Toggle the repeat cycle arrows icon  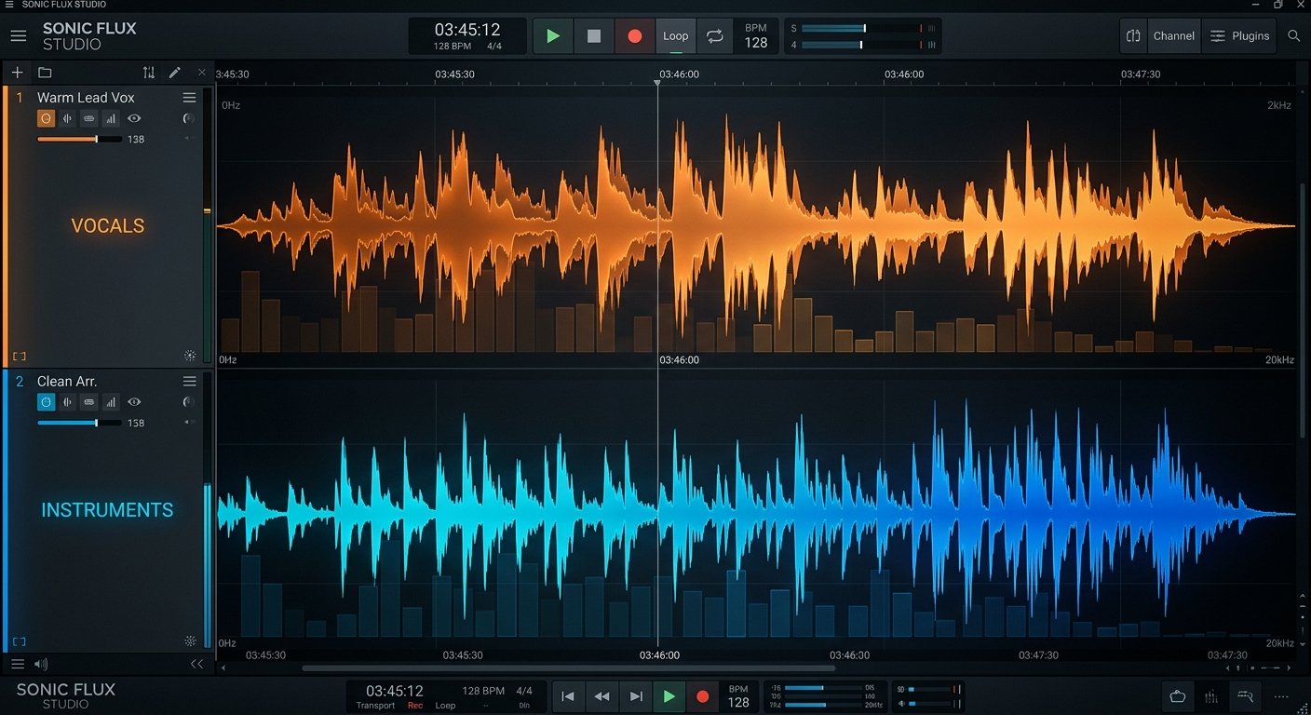pyautogui.click(x=715, y=36)
